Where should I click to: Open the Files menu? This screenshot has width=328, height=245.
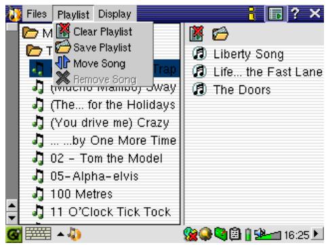(x=37, y=14)
